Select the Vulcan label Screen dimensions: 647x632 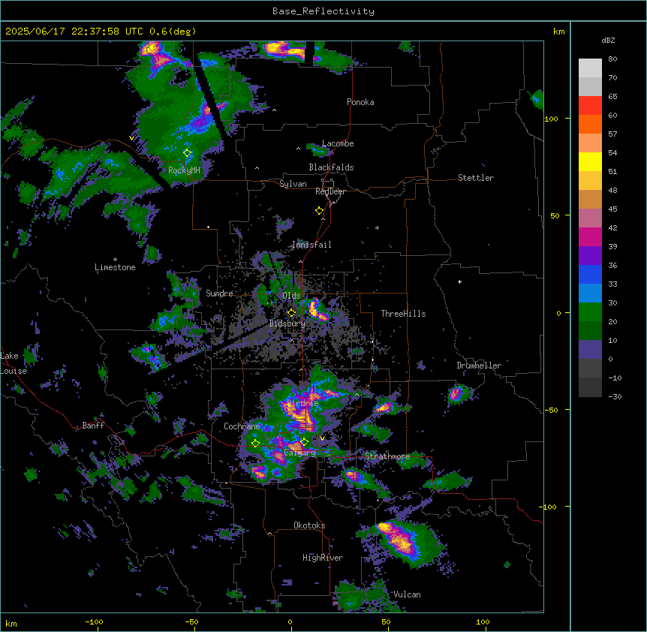click(407, 594)
